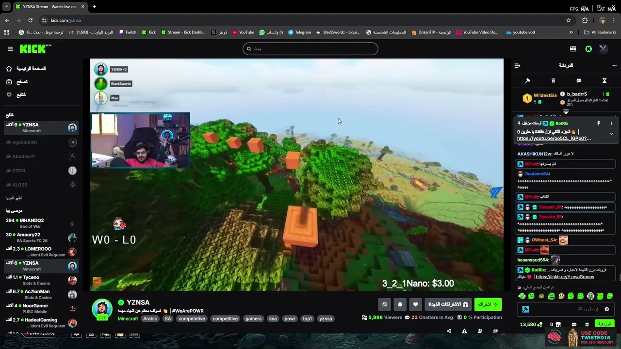Image resolution: width=621 pixels, height=349 pixels.
Task: Click the clip camera icon in Kick header
Action: coord(573,48)
